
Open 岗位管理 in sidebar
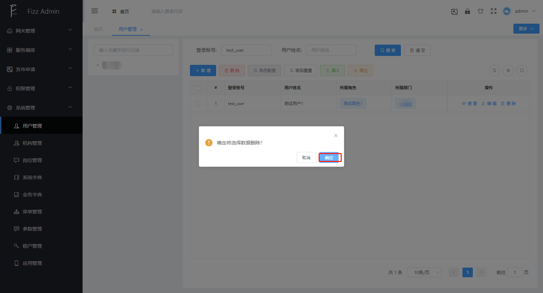[x=41, y=160]
